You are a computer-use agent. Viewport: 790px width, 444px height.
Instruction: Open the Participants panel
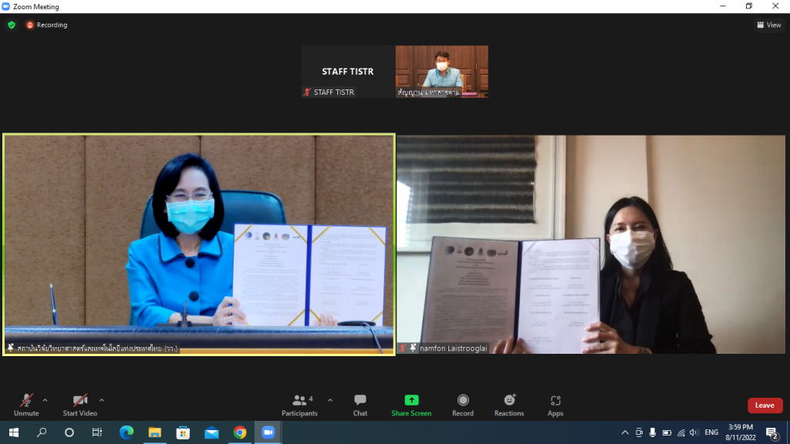[299, 405]
